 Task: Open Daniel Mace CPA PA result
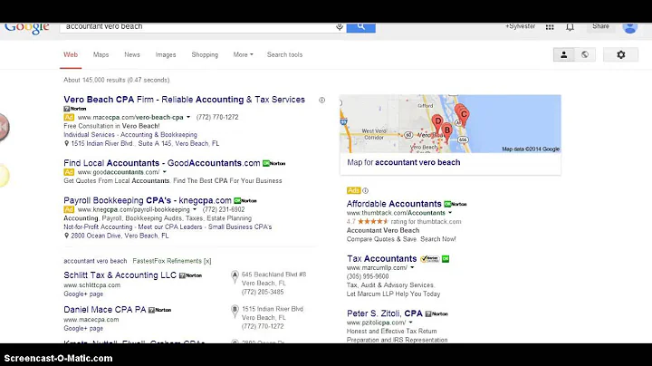coord(105,310)
